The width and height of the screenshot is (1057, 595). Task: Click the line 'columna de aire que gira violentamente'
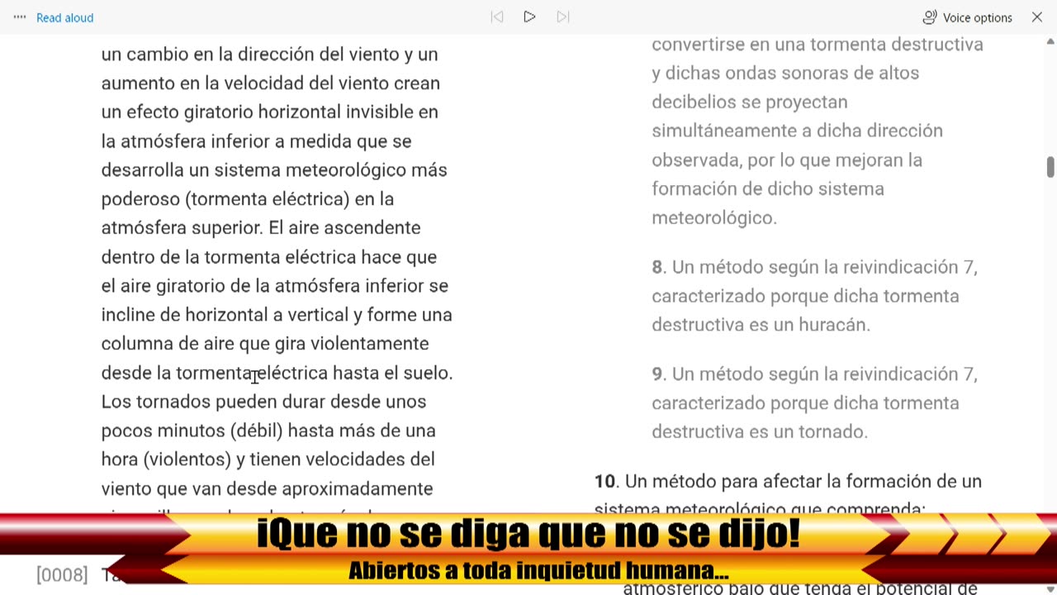[x=265, y=344]
